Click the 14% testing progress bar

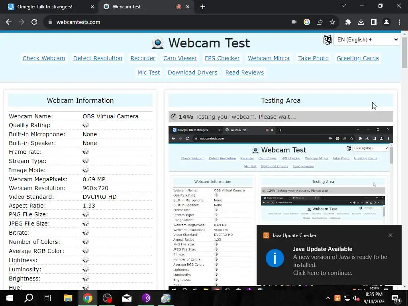point(280,117)
